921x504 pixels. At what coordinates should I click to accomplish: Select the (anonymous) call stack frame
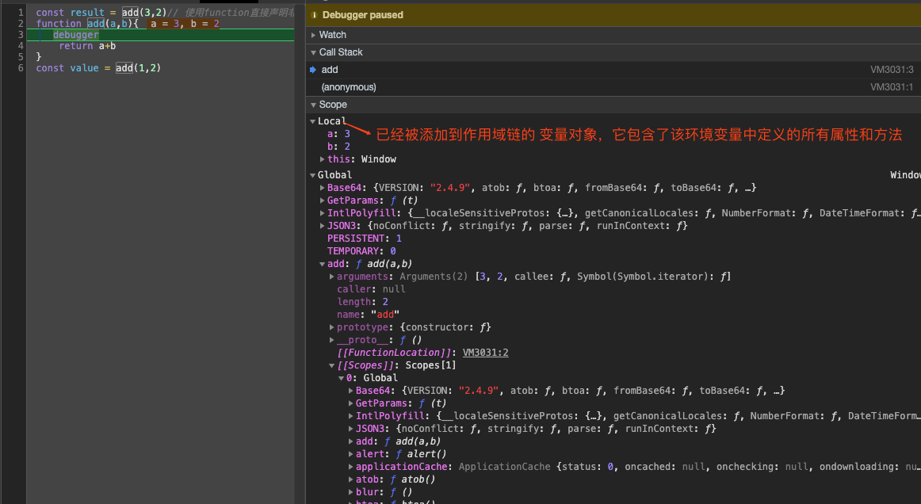pos(349,87)
